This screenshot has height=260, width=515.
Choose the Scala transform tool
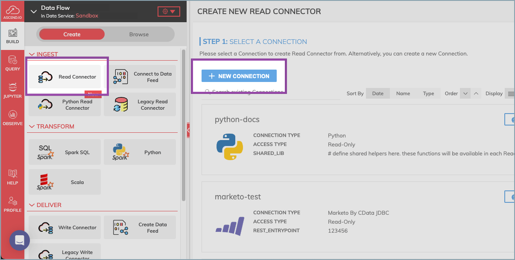64,182
